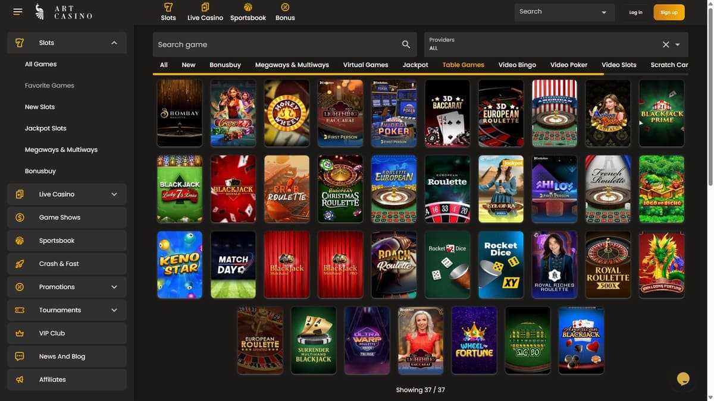
Task: Open the Sic Bo game thumbnail
Action: [528, 340]
